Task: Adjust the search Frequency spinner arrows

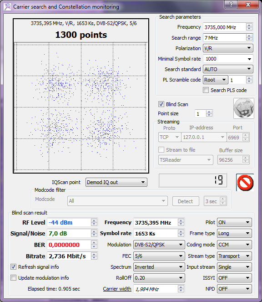Action: coord(249,27)
